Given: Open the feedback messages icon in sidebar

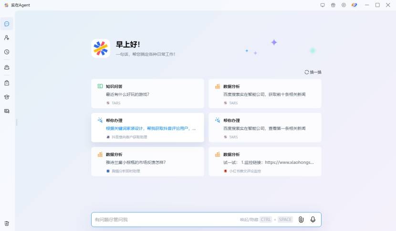Looking at the screenshot, I should tap(7, 111).
